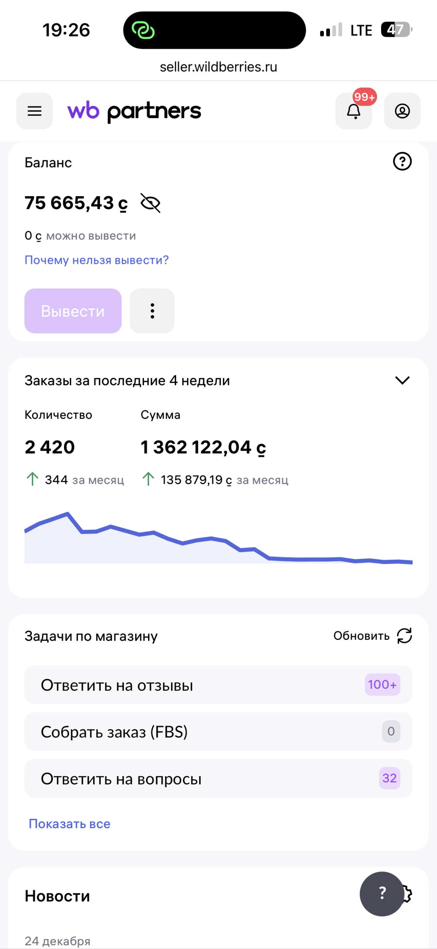Tap the seller.wildberries.ru address bar
This screenshot has width=437, height=949.
(x=218, y=67)
